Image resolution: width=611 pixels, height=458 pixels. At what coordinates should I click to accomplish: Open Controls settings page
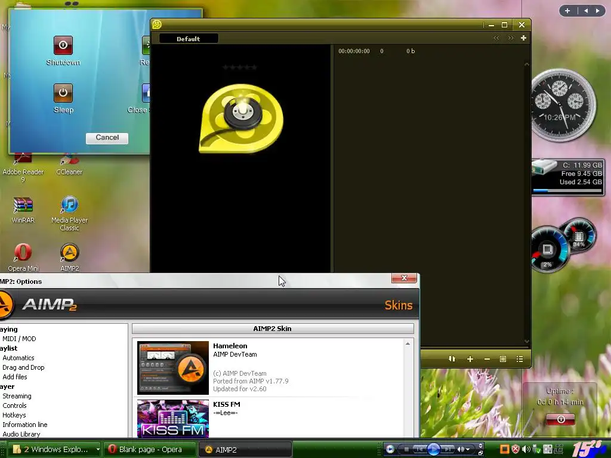pos(14,406)
